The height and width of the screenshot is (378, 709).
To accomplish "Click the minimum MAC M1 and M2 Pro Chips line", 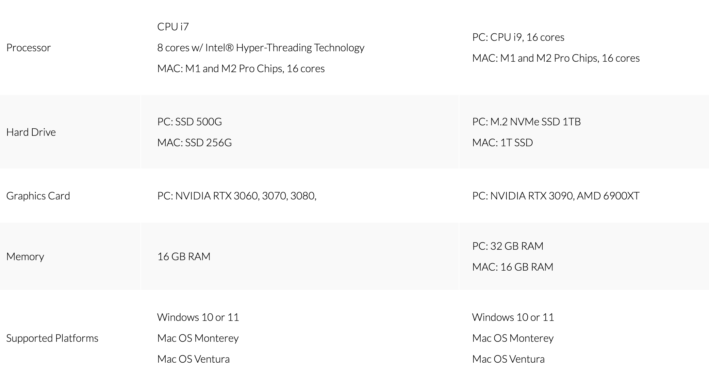I will (241, 69).
